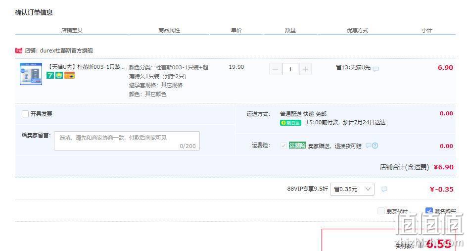Click the comment bubble beside 88VIP discount
The width and height of the screenshot is (468, 251).
coord(384,189)
